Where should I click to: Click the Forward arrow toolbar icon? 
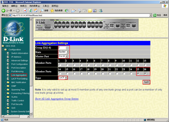pyautogui.click(x=17, y=10)
